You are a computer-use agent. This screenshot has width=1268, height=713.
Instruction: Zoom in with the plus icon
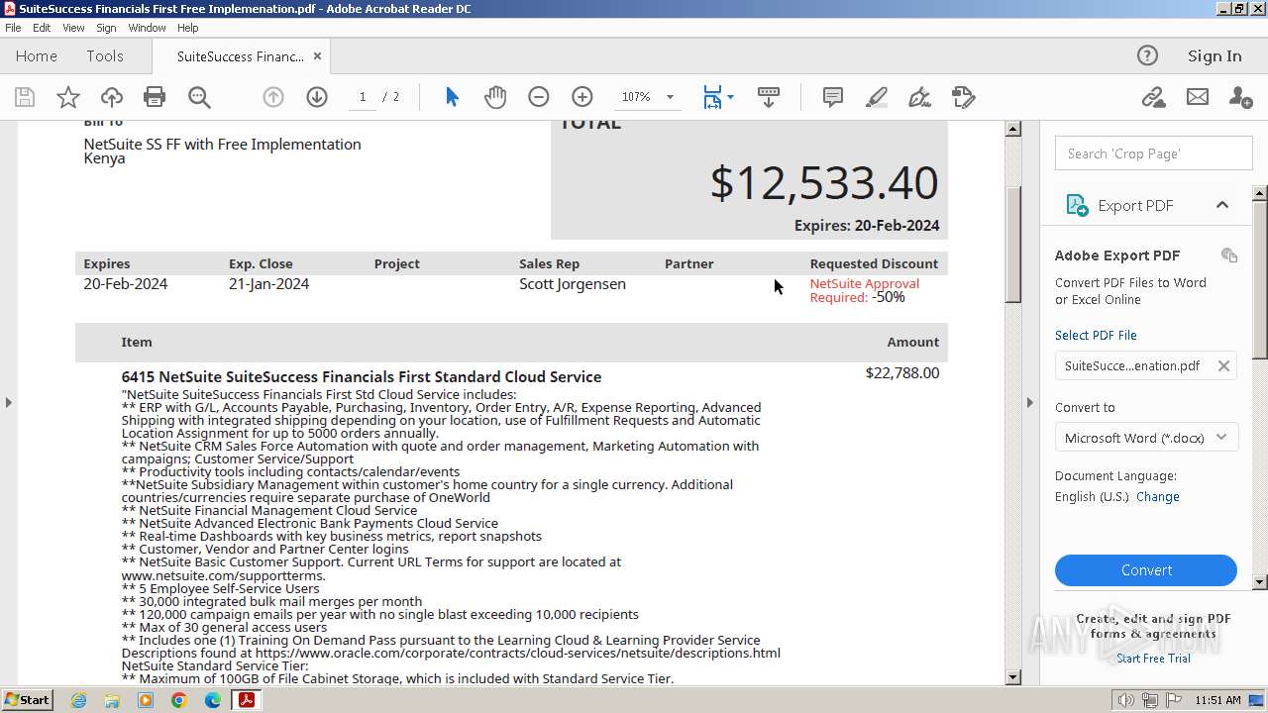pos(582,97)
